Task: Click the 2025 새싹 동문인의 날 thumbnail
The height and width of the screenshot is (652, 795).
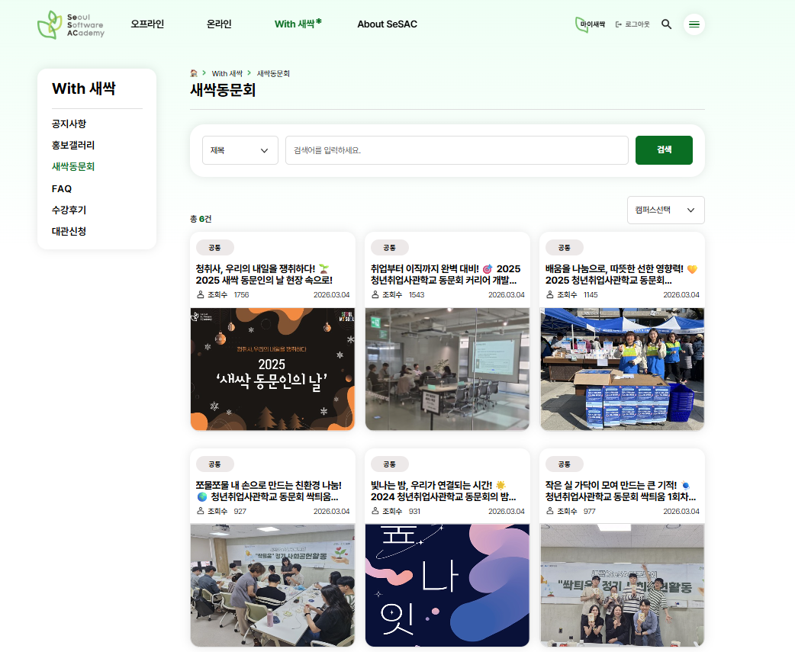Action: tap(272, 369)
